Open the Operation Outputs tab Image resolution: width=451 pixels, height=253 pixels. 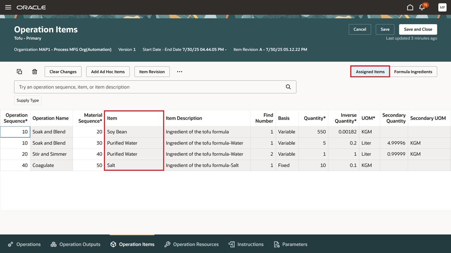[75, 244]
